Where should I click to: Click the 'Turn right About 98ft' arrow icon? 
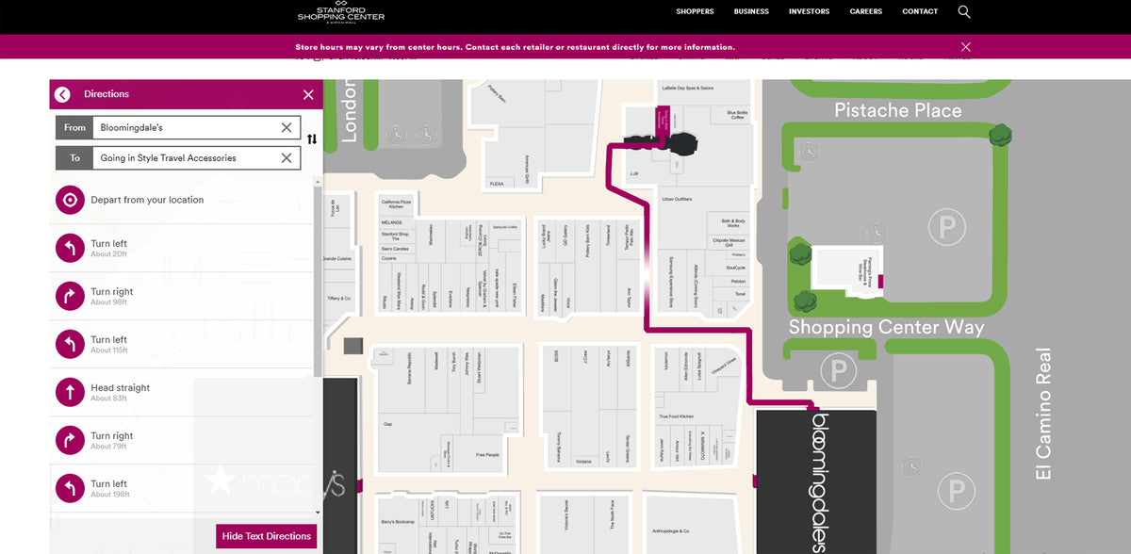(x=69, y=296)
